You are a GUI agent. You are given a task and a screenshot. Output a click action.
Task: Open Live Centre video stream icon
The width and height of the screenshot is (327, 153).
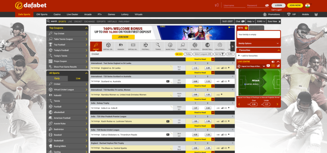click(x=268, y=66)
